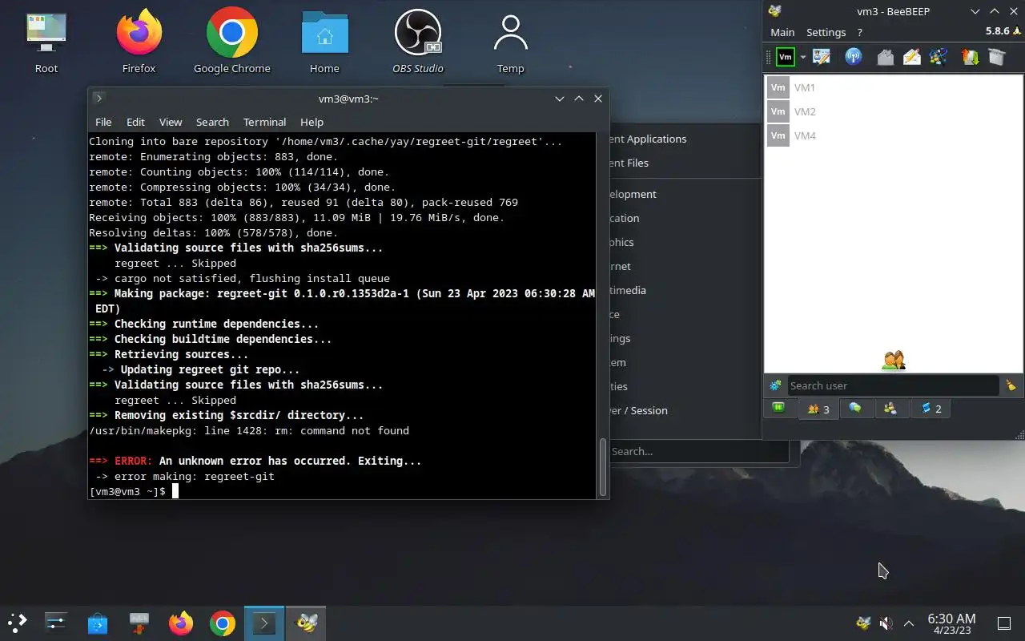Open the Home folder desktop icon
The width and height of the screenshot is (1025, 641).
coord(324,42)
